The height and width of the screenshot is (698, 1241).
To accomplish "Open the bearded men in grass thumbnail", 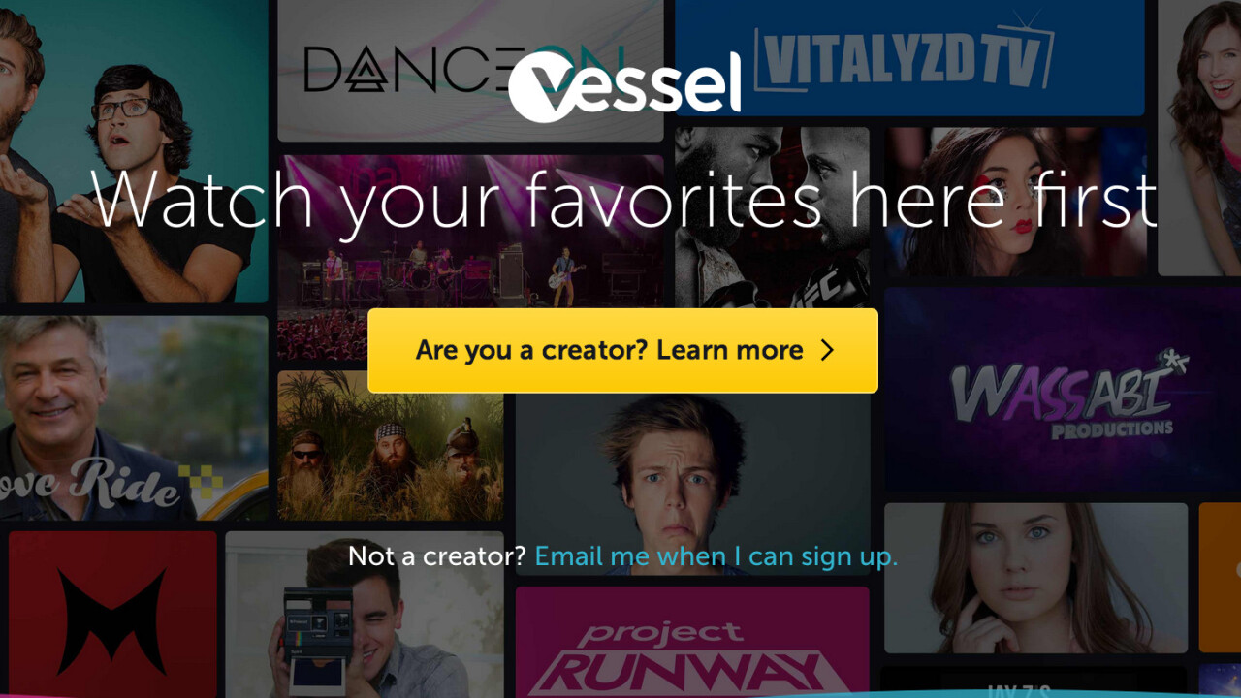I will [390, 446].
